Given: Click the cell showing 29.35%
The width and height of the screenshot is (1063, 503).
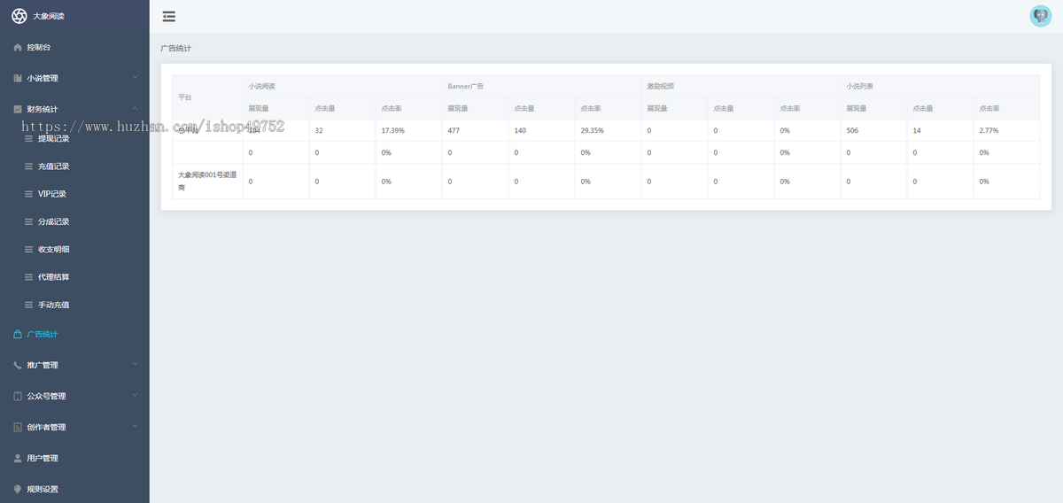Looking at the screenshot, I should [608, 130].
